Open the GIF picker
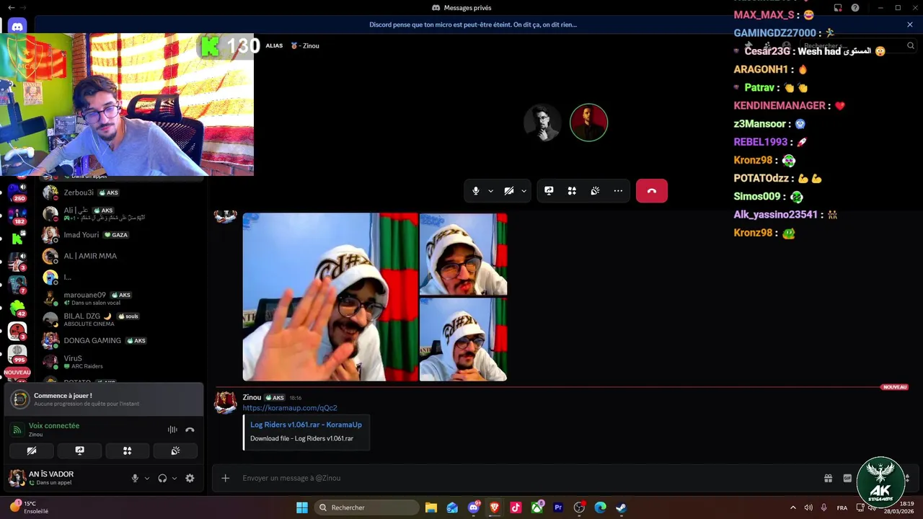The width and height of the screenshot is (923, 519). click(x=847, y=478)
